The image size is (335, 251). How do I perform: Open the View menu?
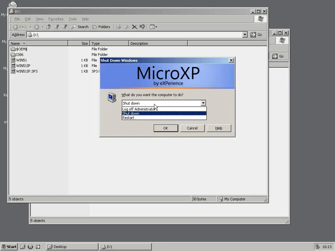(40, 19)
